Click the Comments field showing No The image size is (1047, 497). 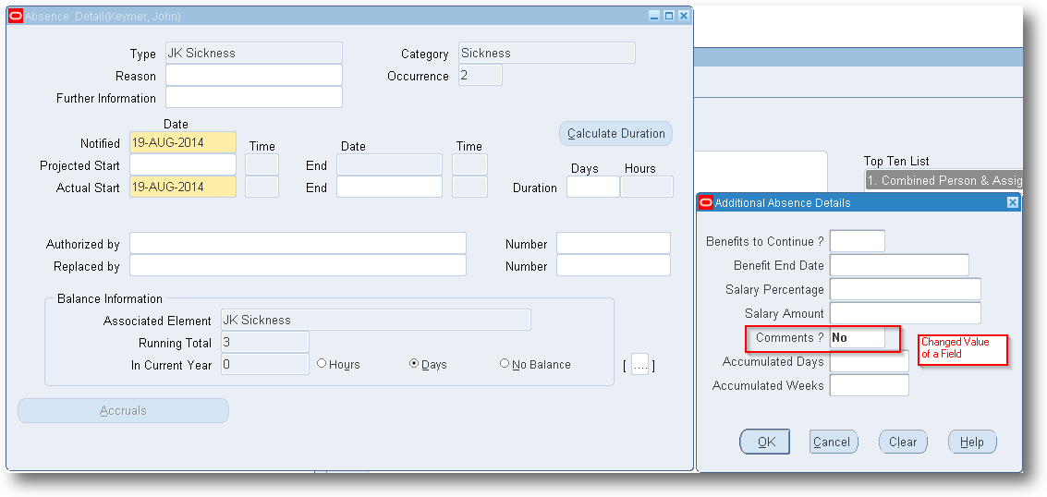(858, 337)
